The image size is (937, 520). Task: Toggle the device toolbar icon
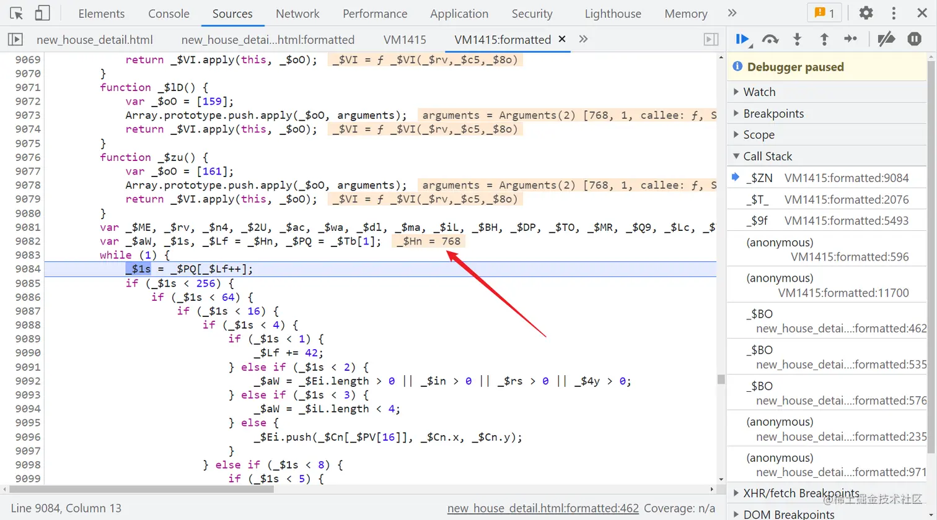[x=42, y=13]
